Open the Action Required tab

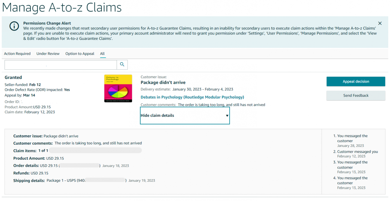[17, 54]
